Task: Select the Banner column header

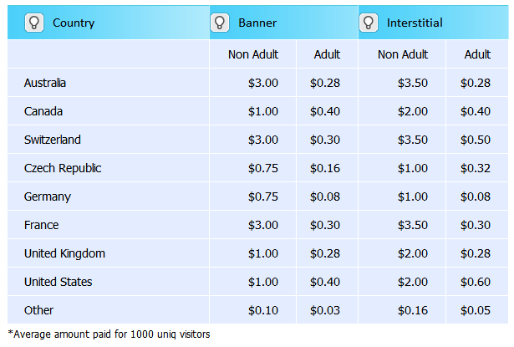Action: click(x=257, y=23)
